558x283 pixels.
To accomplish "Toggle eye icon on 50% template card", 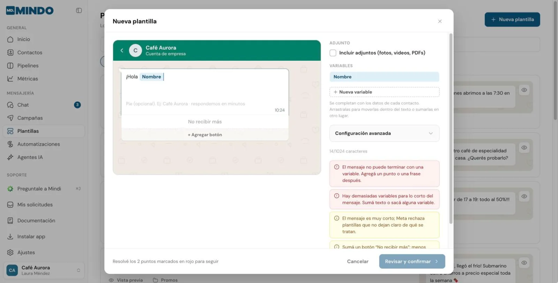I will click(x=524, y=197).
